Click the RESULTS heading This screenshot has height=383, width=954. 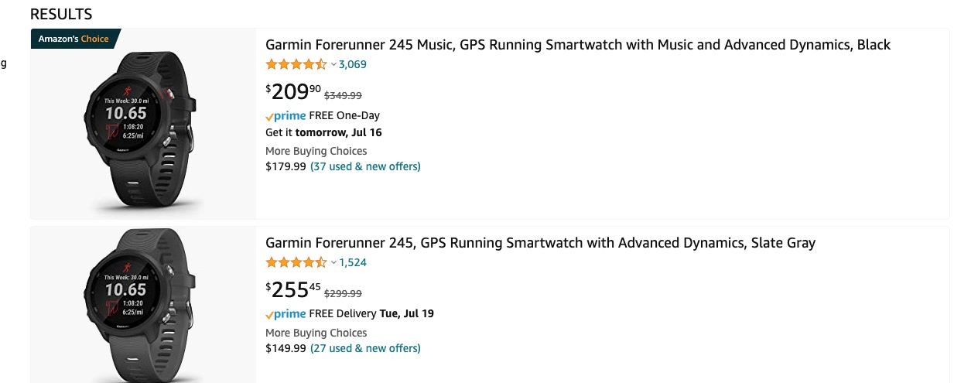click(61, 14)
